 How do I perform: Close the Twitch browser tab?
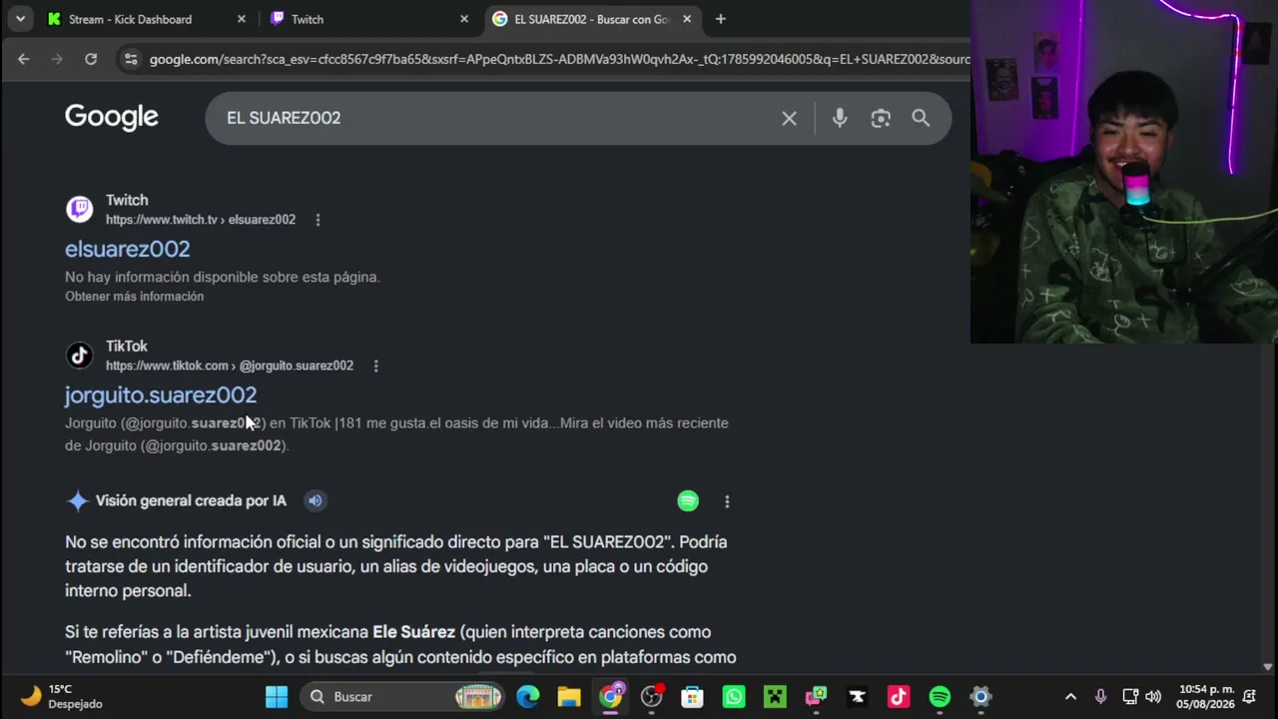click(x=463, y=19)
